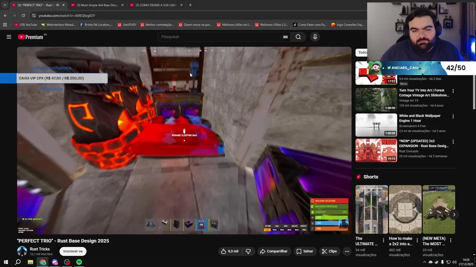Open Rust Tricks channel avatar
This screenshot has height=267, width=476.
point(22,251)
